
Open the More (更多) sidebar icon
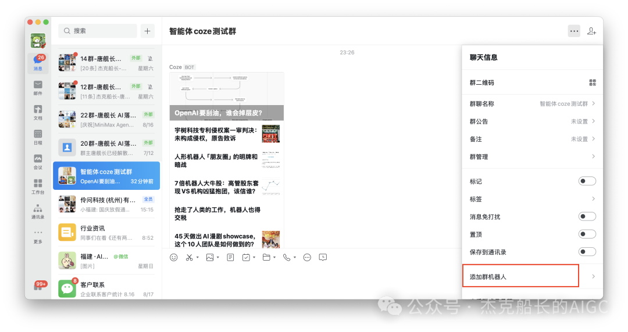tap(38, 236)
